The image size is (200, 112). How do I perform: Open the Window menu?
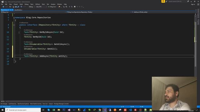pos(59,4)
